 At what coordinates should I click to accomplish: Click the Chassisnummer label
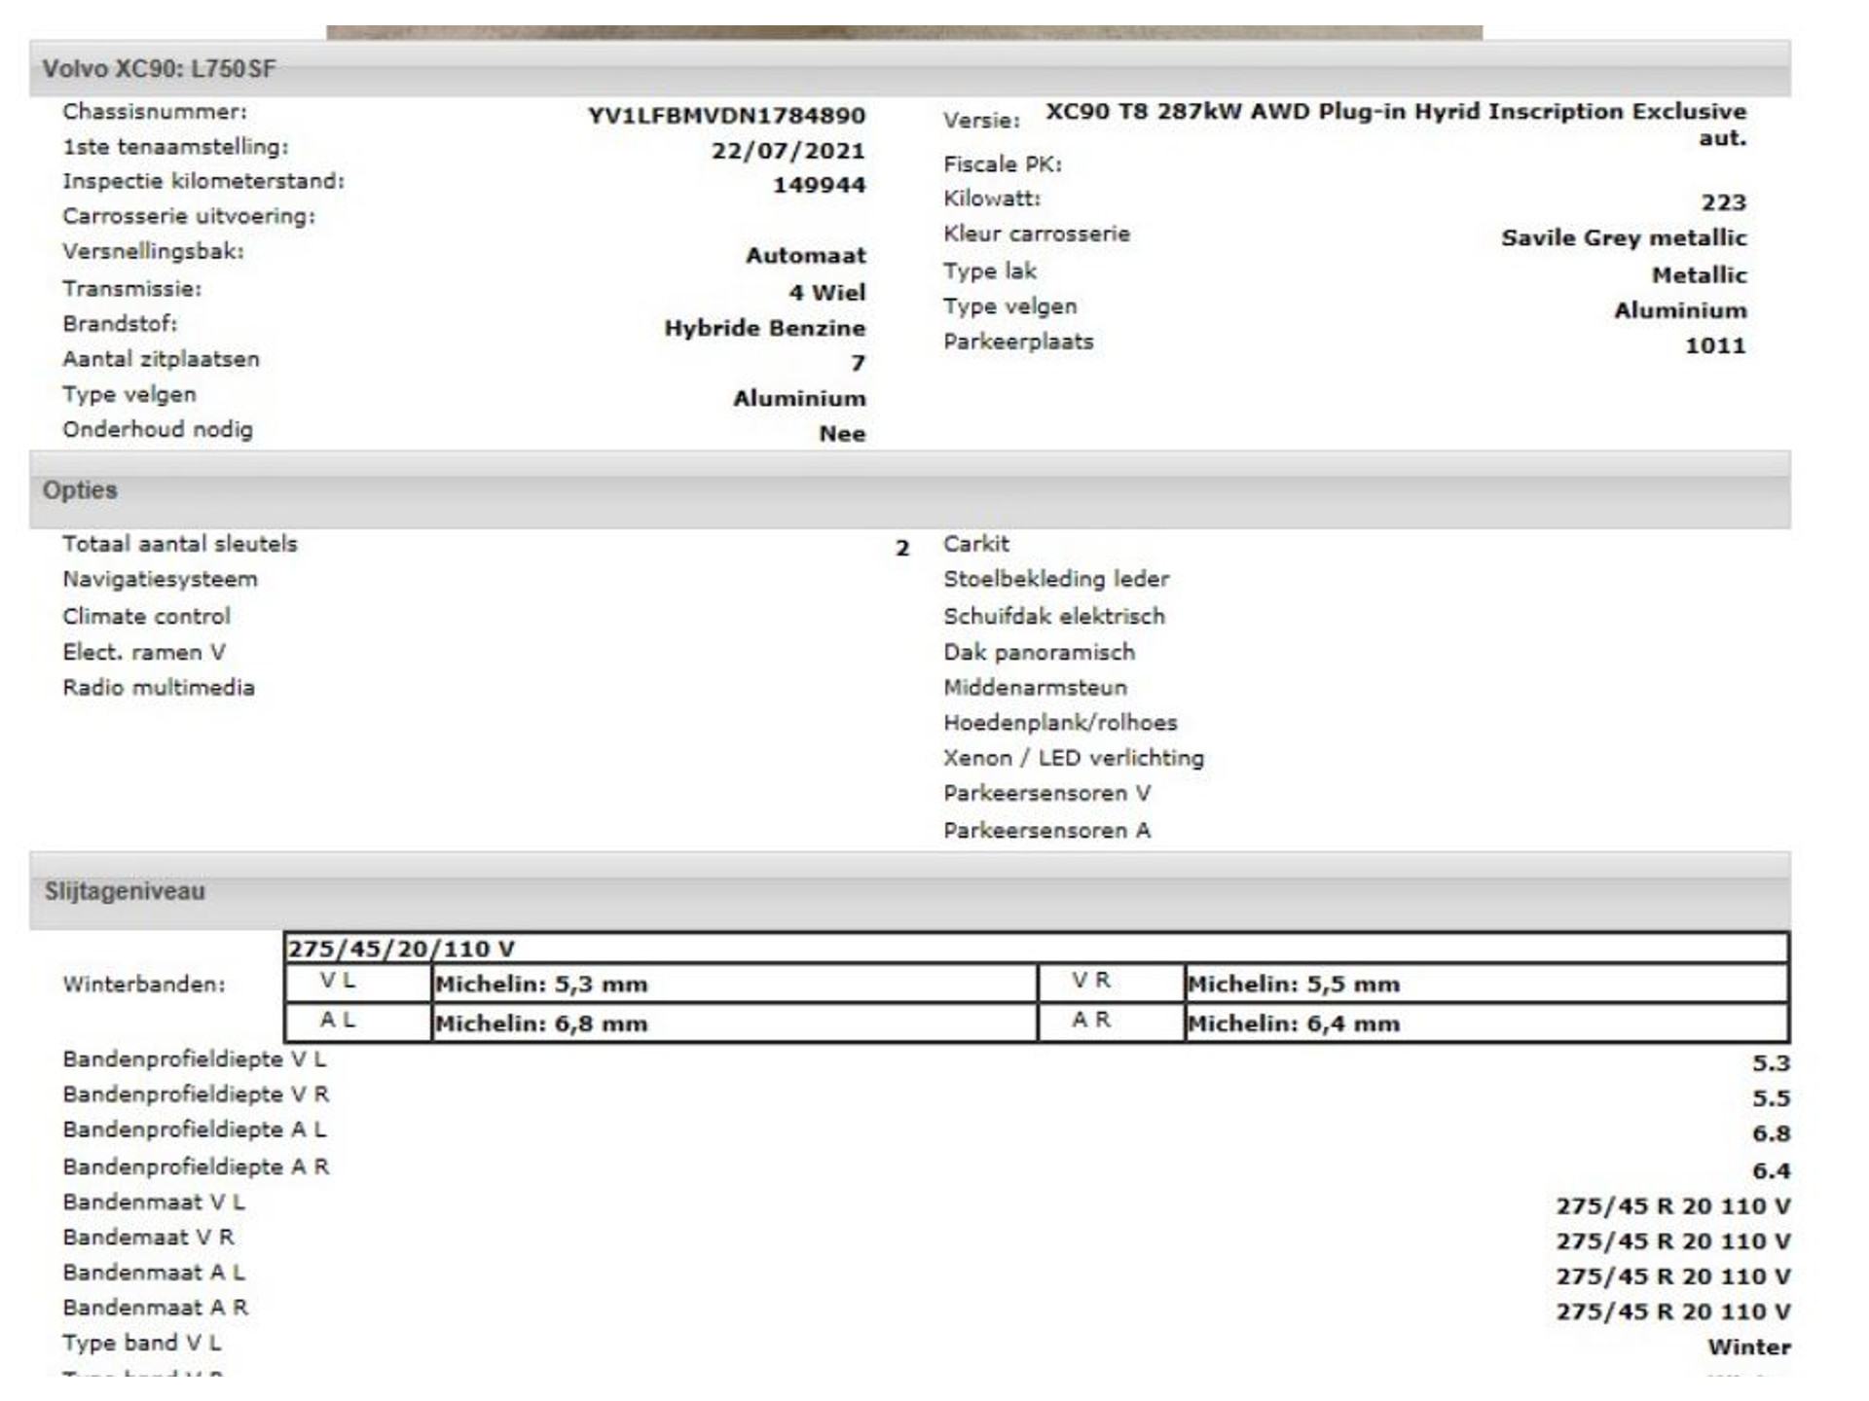tap(155, 112)
